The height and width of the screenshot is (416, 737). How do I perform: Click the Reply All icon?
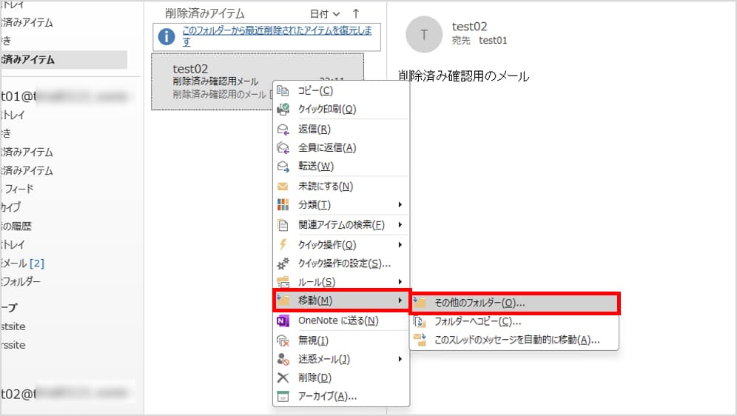pos(282,147)
